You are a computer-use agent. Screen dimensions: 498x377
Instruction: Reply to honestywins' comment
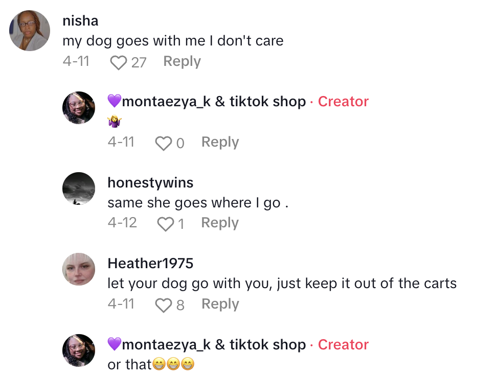click(220, 223)
